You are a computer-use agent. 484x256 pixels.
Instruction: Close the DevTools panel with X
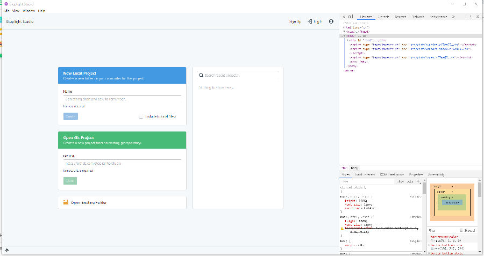pos(478,16)
